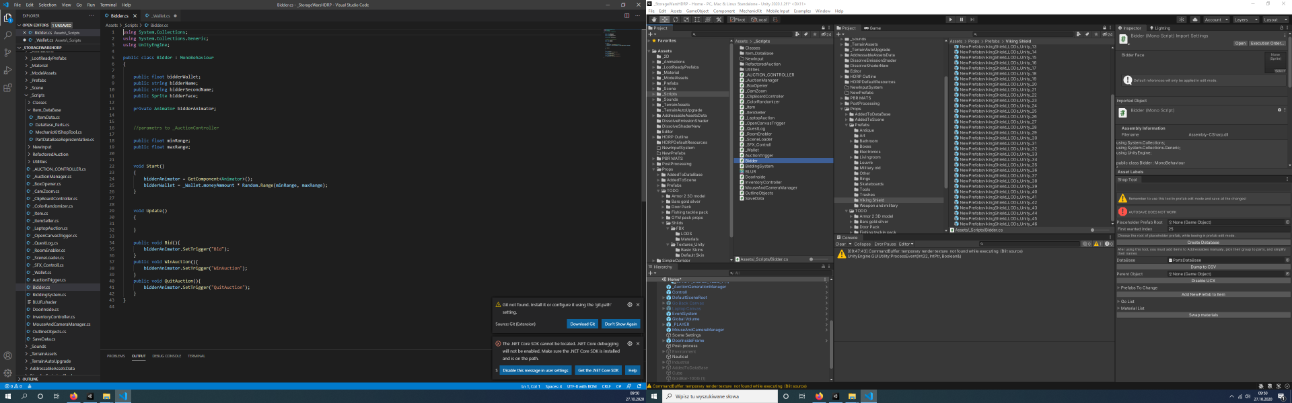
Task: Click Create Database button in Inspector
Action: [x=1203, y=242]
